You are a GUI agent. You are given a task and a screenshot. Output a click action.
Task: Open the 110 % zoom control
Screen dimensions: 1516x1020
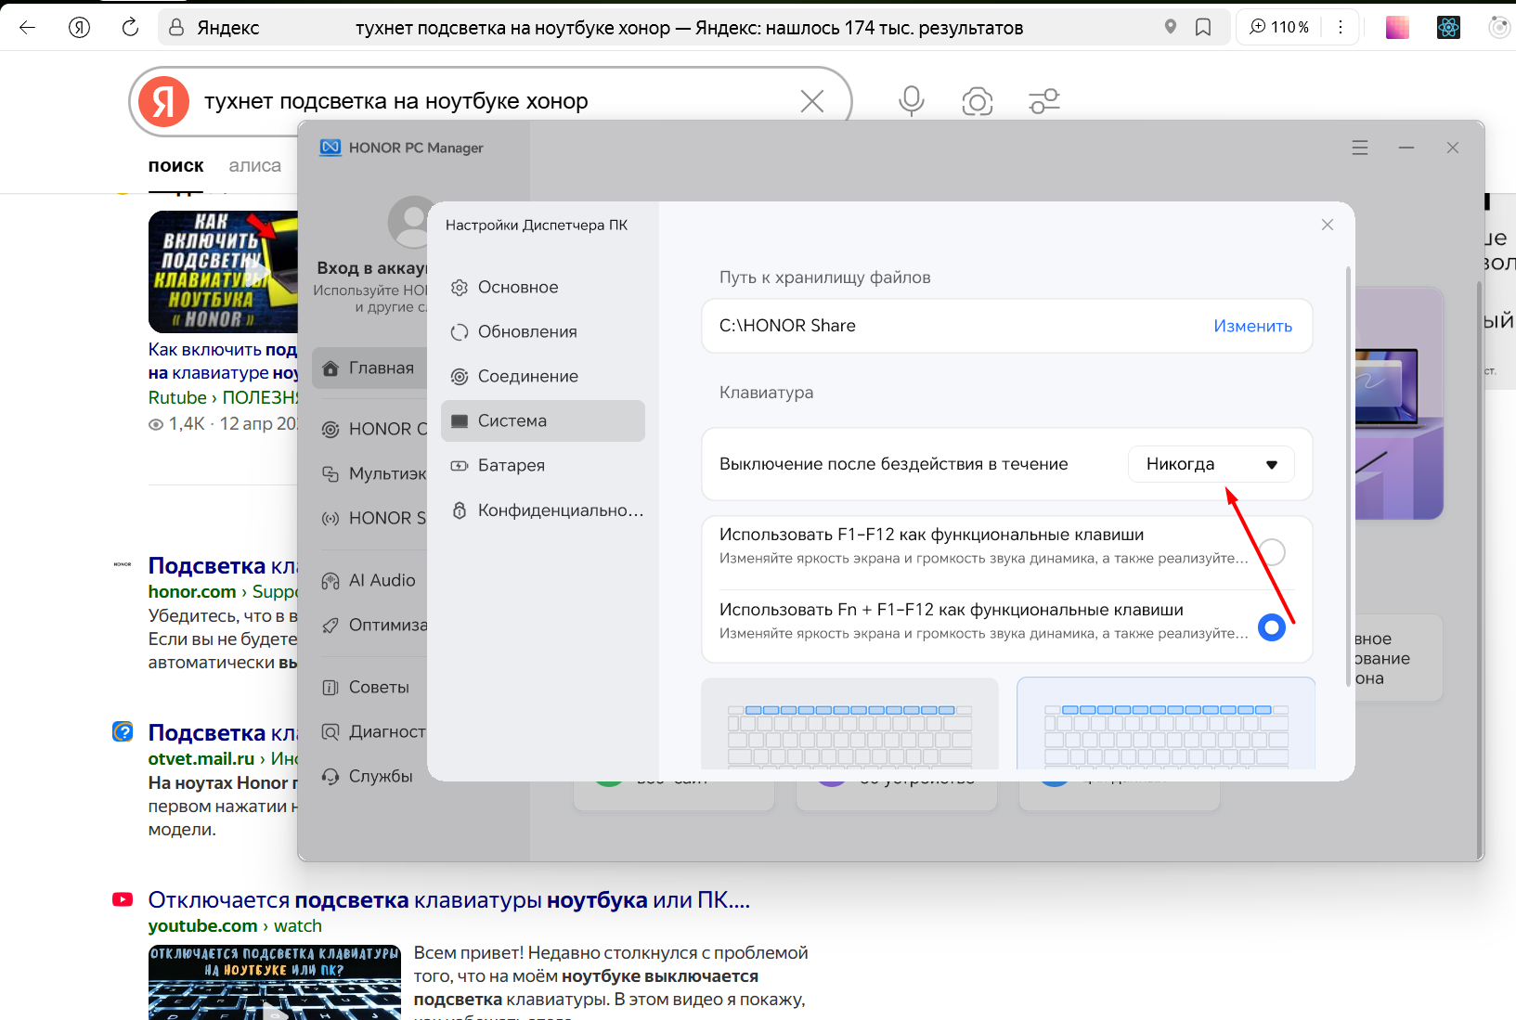click(x=1279, y=27)
